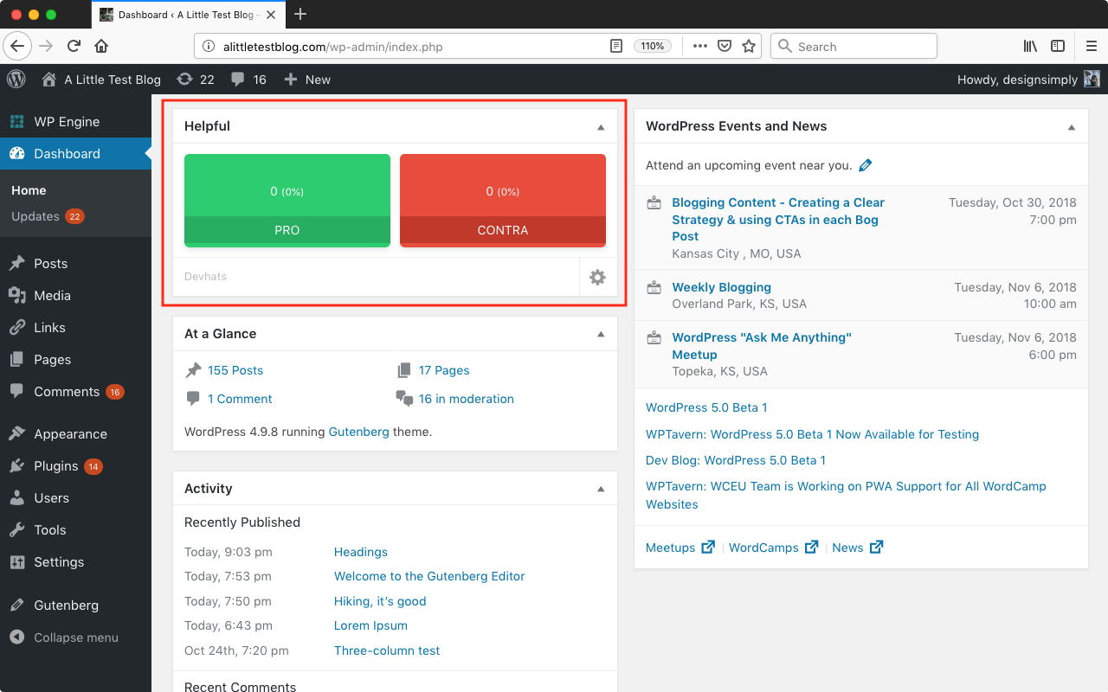Screen dimensions: 1108x692
Task: Open the Users menu
Action: tap(75, 498)
